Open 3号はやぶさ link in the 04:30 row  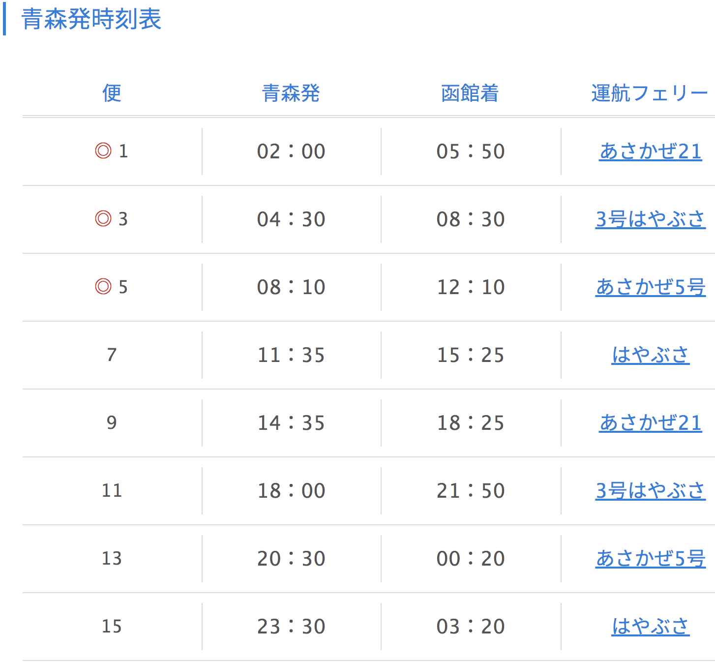(651, 219)
